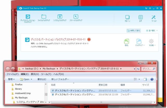
Task: Open the 並べ替え sort dropdown
Action: point(152,30)
